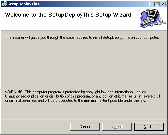Click the installer guide description sentence

point(82,37)
